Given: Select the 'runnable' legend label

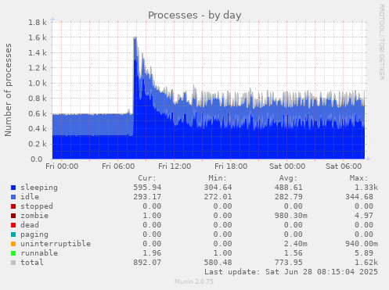Looking at the screenshot, I should [39, 253].
